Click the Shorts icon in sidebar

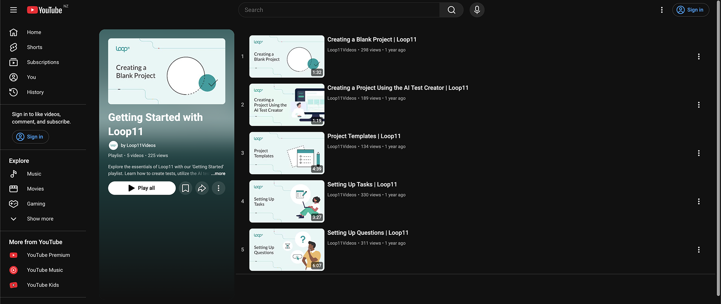14,47
